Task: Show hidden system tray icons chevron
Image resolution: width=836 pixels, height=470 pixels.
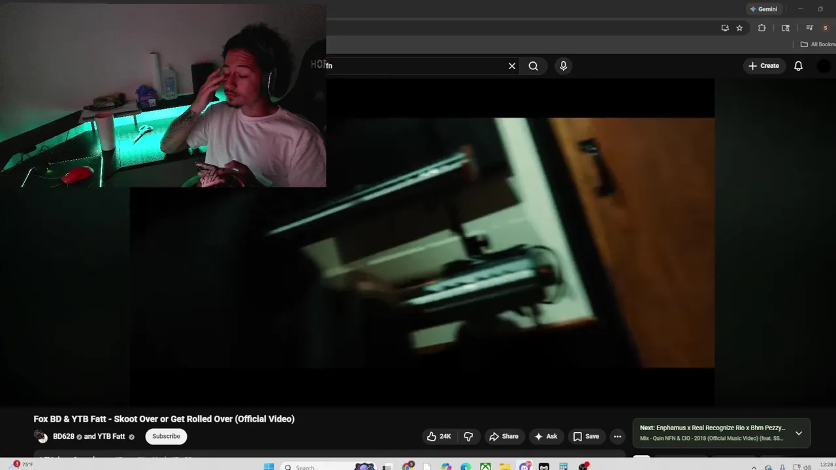Action: pyautogui.click(x=754, y=467)
